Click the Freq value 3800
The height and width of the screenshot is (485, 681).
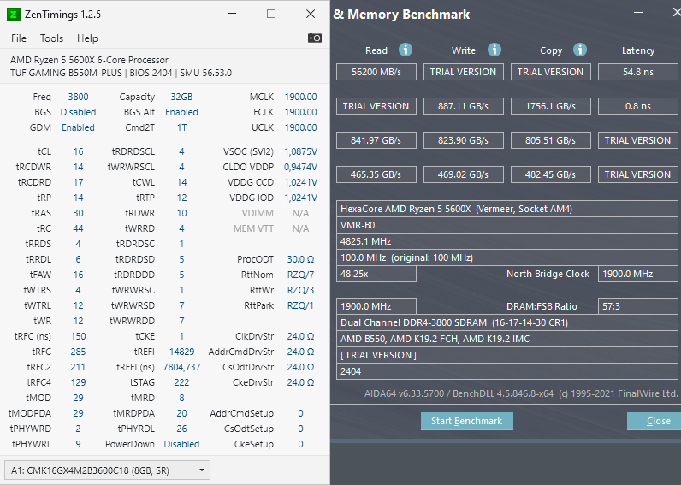(x=78, y=97)
